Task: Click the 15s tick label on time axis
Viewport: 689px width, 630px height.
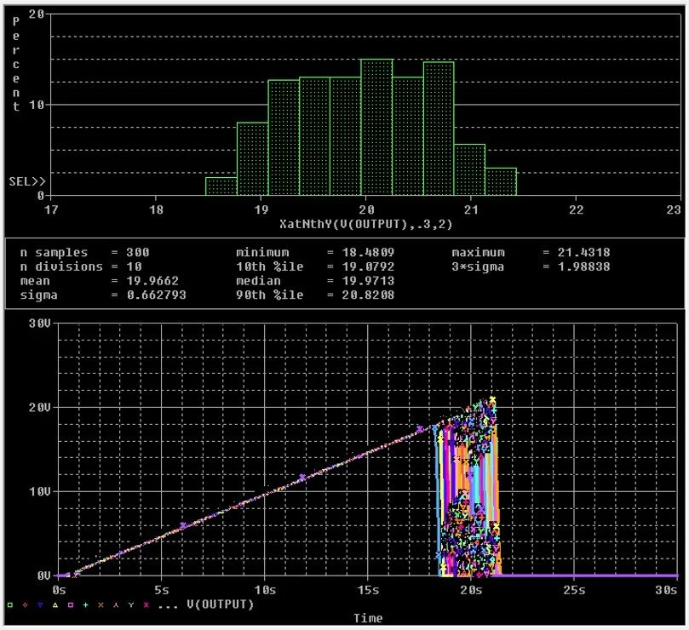Action: [x=368, y=590]
